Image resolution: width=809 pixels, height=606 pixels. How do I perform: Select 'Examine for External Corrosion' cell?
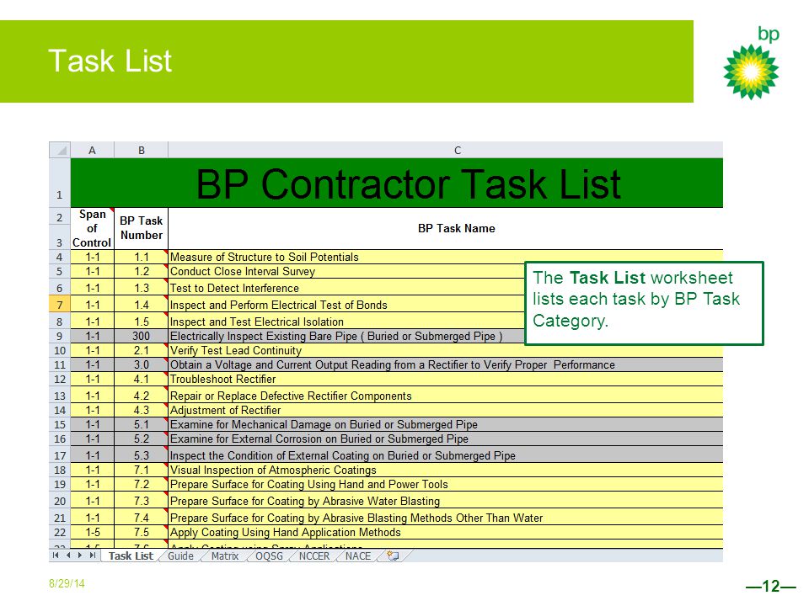[x=446, y=439]
